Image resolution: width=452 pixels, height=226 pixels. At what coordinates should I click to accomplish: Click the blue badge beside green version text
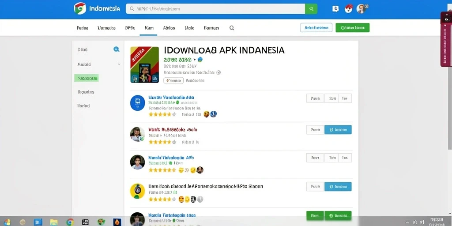click(x=200, y=60)
